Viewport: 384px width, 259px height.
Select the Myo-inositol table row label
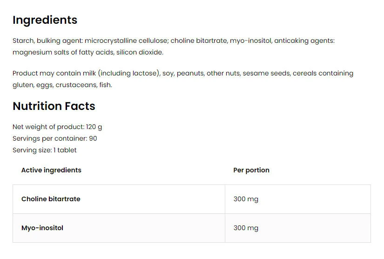(x=42, y=228)
